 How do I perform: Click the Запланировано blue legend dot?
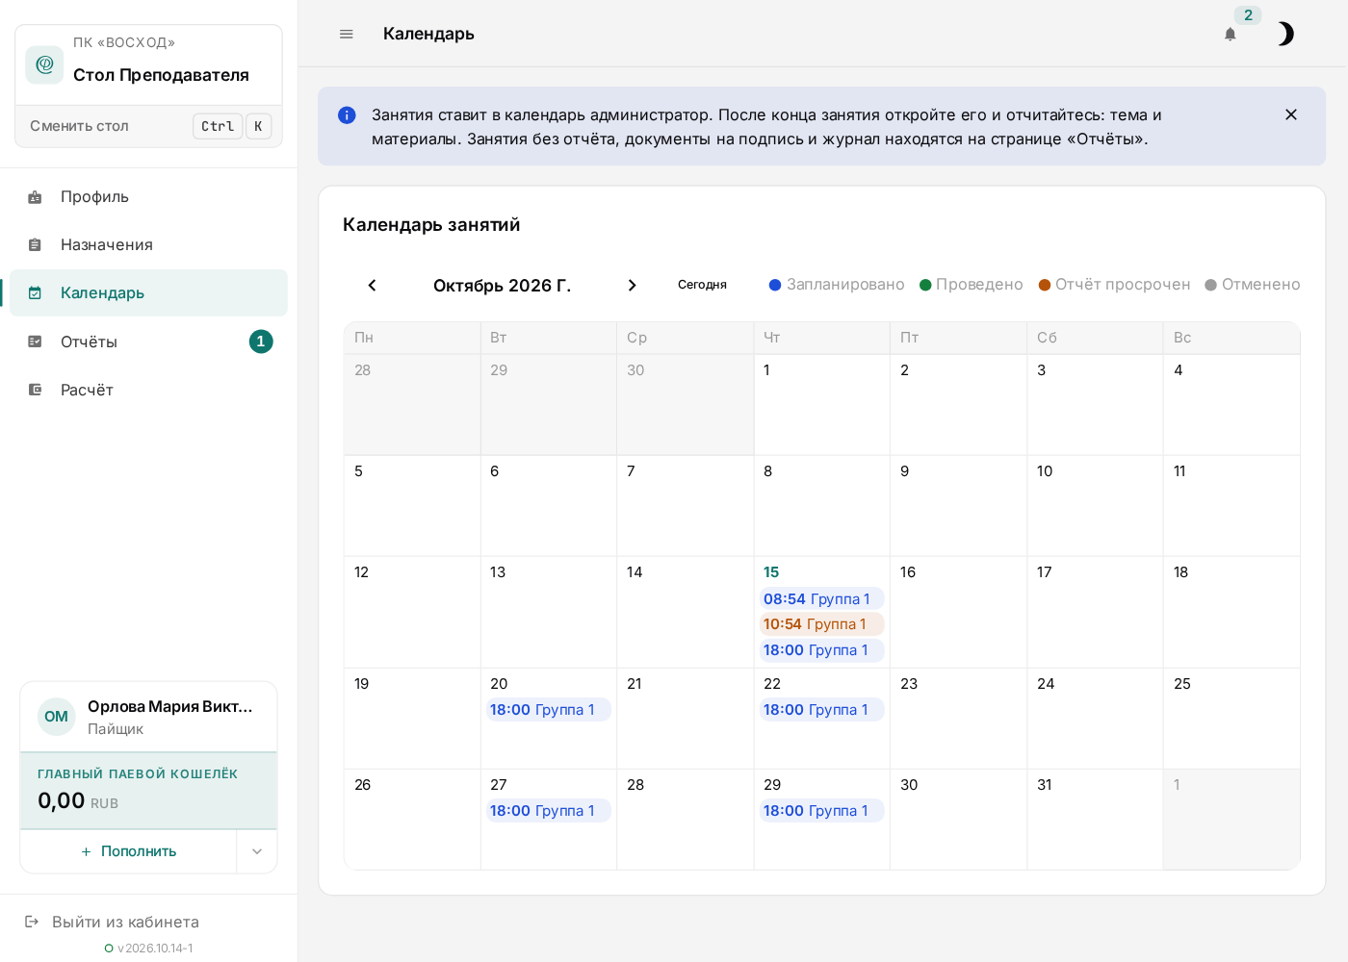(x=775, y=285)
